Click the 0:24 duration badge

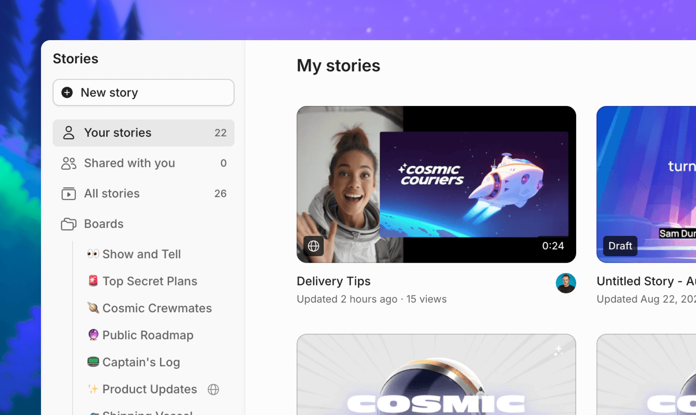pyautogui.click(x=553, y=246)
